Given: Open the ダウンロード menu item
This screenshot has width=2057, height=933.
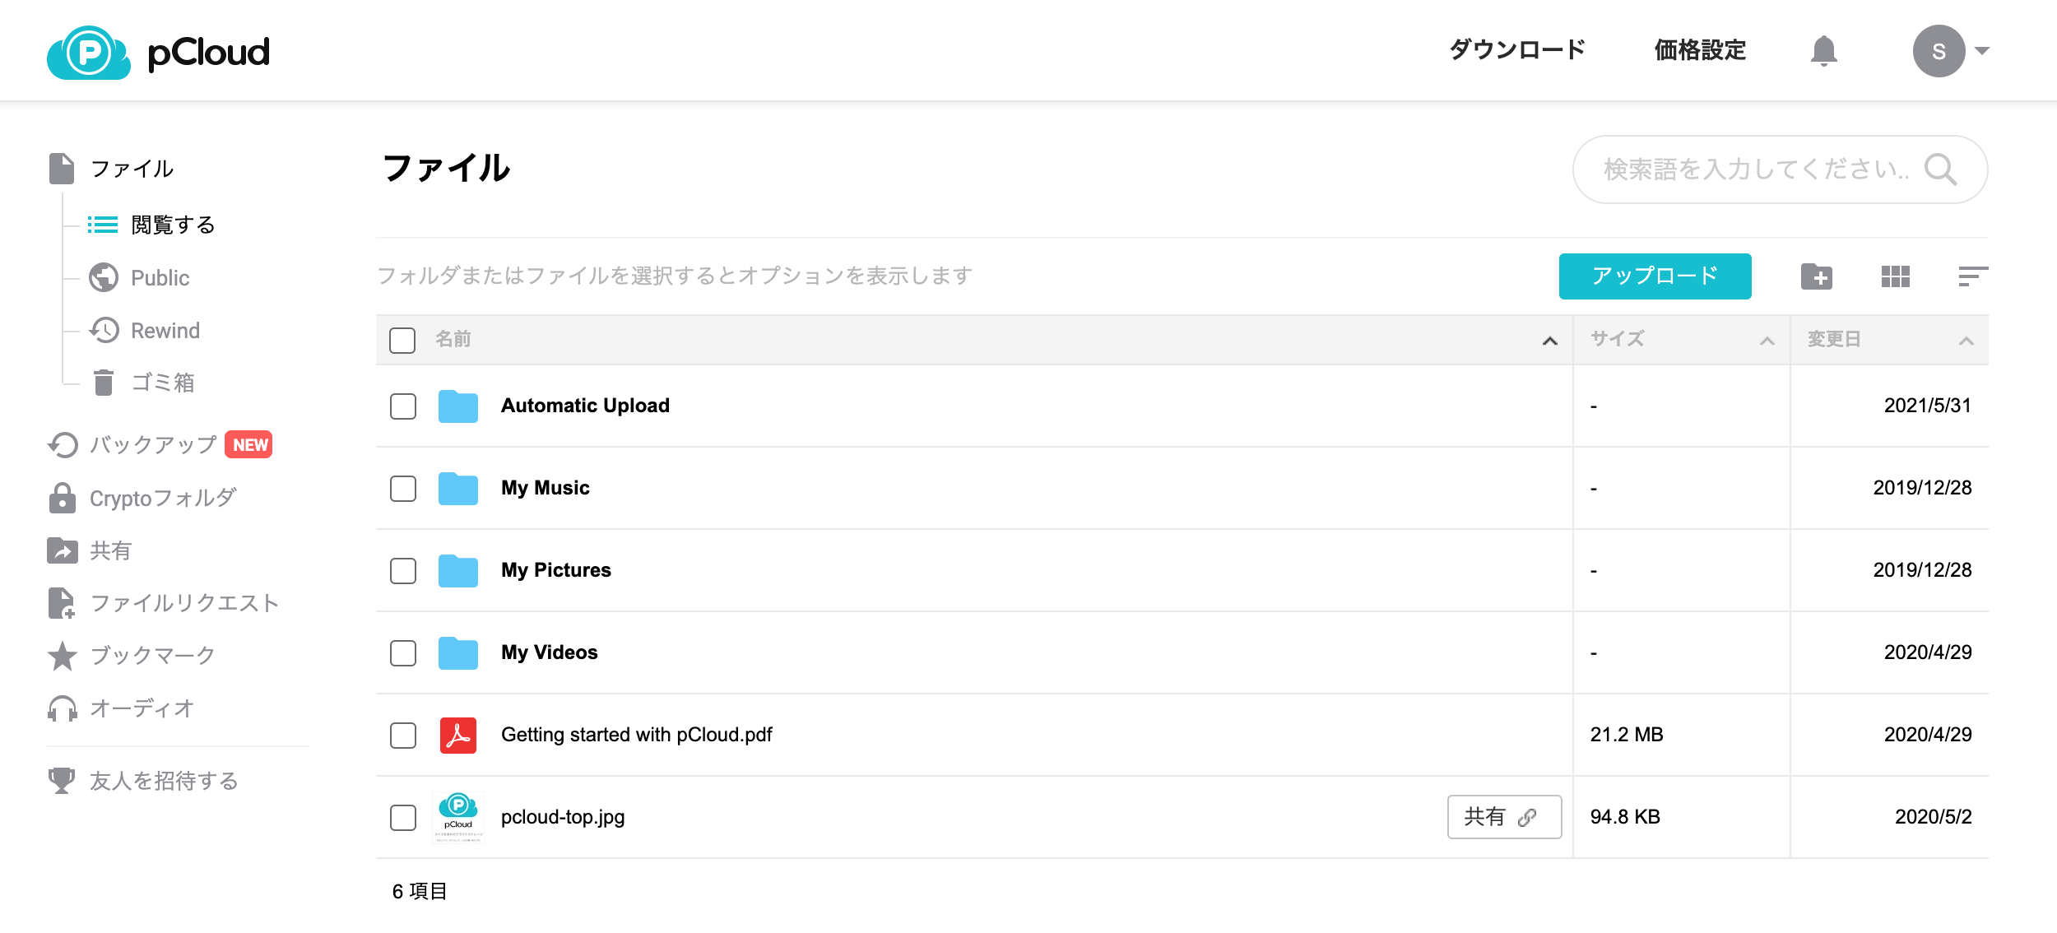Looking at the screenshot, I should (1516, 50).
